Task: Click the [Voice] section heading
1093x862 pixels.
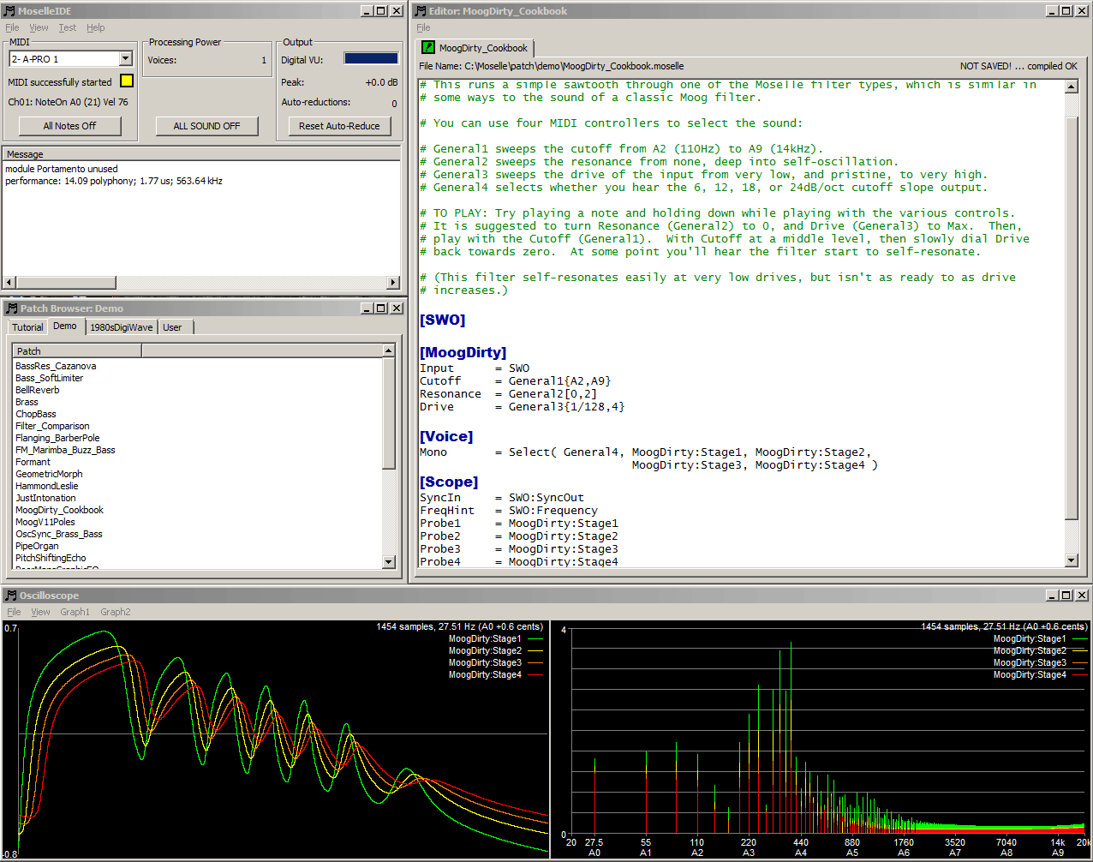Action: coord(445,436)
